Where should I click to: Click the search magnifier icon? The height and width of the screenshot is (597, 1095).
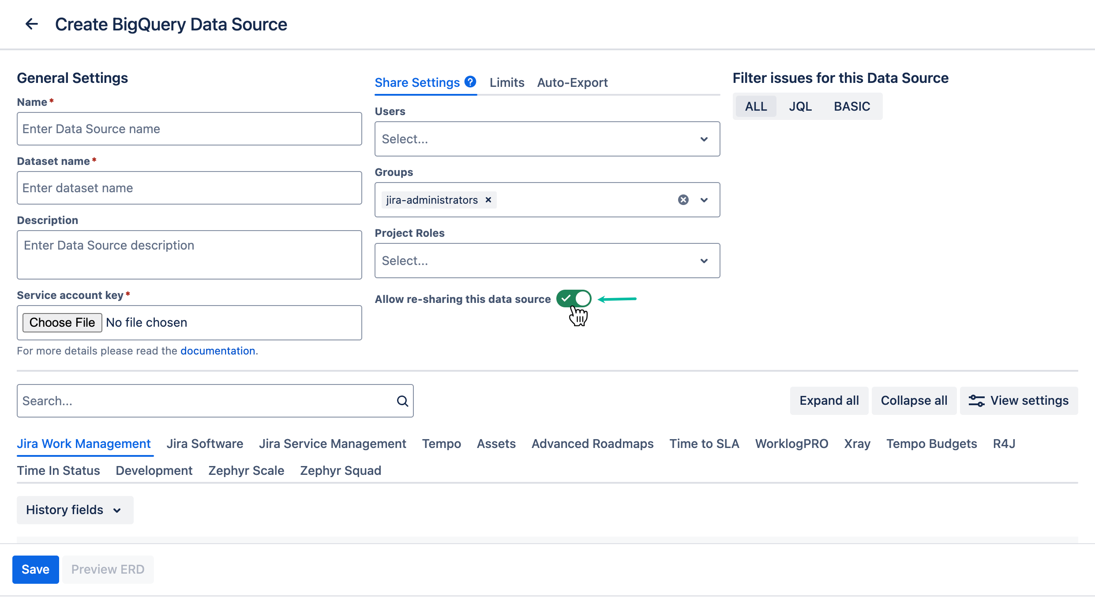[x=402, y=400]
